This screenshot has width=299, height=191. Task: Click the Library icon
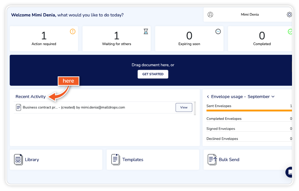pos(18,160)
